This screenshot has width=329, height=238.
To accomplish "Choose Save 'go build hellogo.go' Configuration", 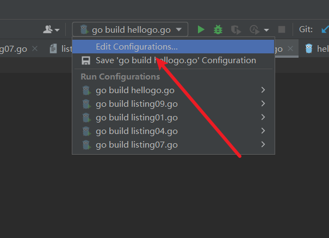I will pyautogui.click(x=176, y=60).
